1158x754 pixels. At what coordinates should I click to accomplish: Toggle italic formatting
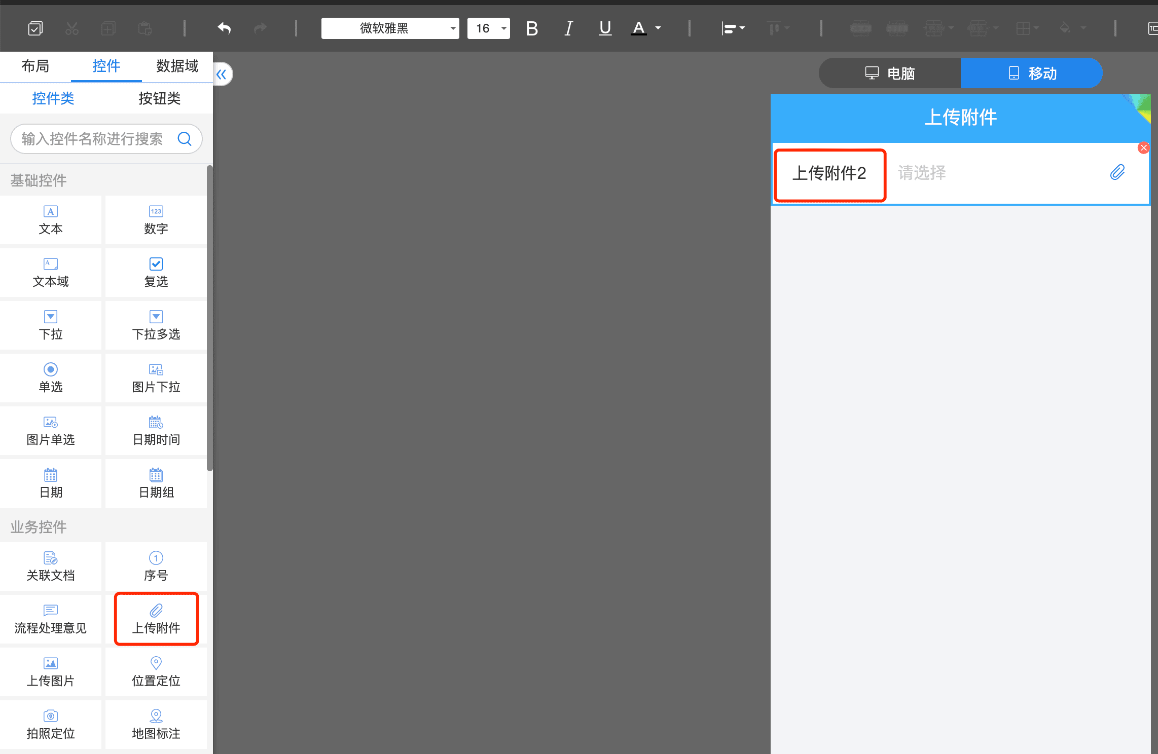[x=569, y=28]
